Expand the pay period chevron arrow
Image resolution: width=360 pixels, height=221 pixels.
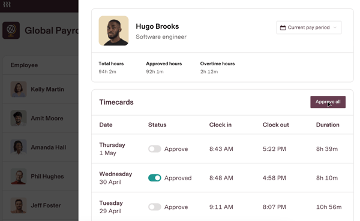pyautogui.click(x=335, y=28)
